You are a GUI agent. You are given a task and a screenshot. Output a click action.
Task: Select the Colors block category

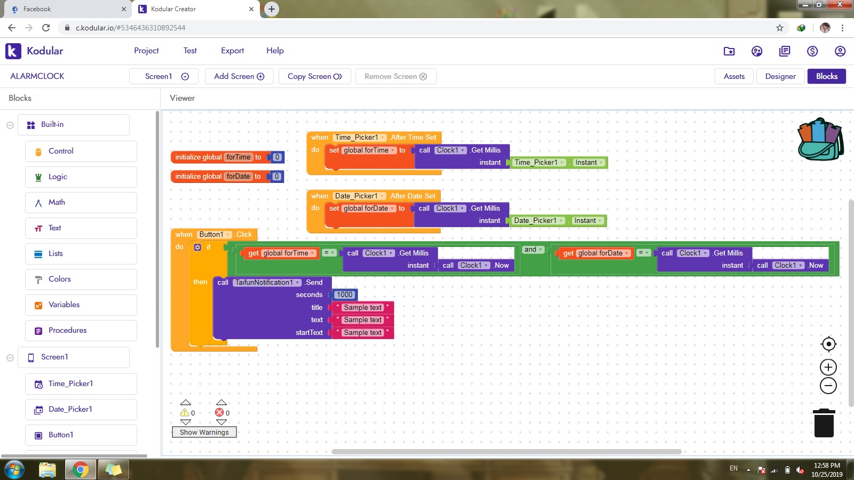pos(60,279)
